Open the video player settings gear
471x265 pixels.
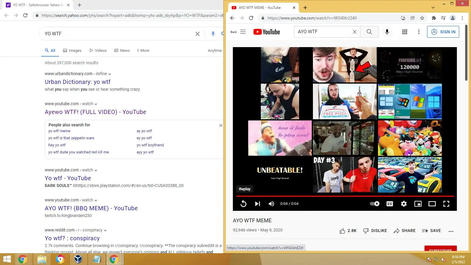(404, 204)
